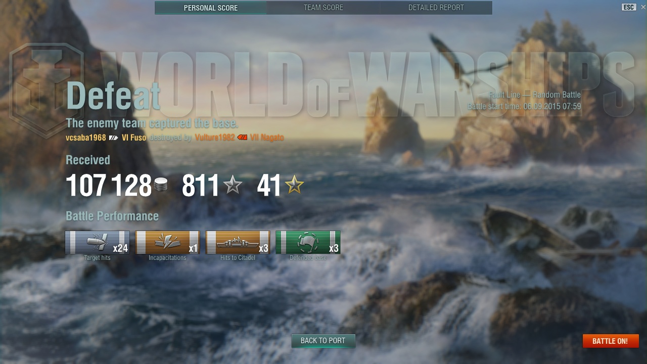This screenshot has width=647, height=364.
Task: Click the battle start time text
Action: tap(524, 107)
